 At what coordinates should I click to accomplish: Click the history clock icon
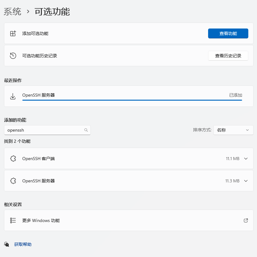pyautogui.click(x=13, y=56)
